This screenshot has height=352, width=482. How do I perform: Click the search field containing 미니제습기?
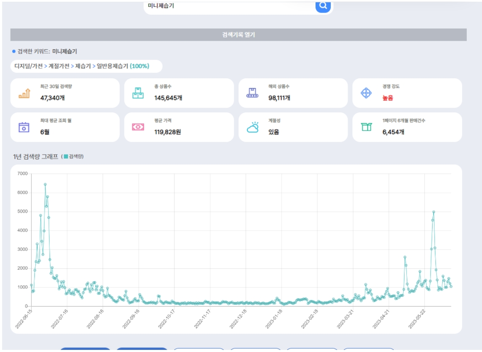[x=228, y=6]
